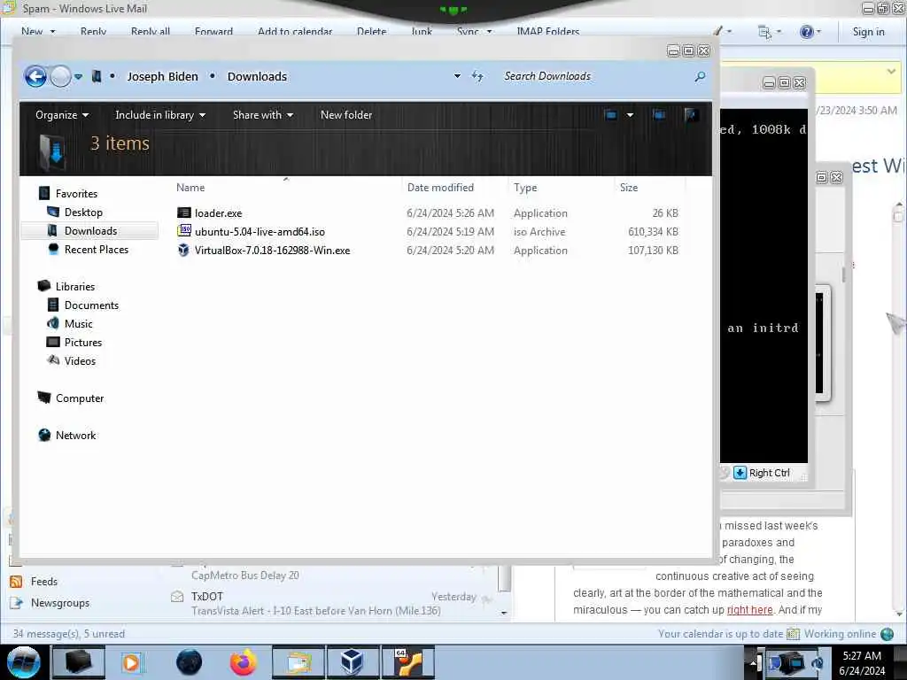Click iso Archive type cell
Viewport: 907px width, 680px height.
pos(539,231)
